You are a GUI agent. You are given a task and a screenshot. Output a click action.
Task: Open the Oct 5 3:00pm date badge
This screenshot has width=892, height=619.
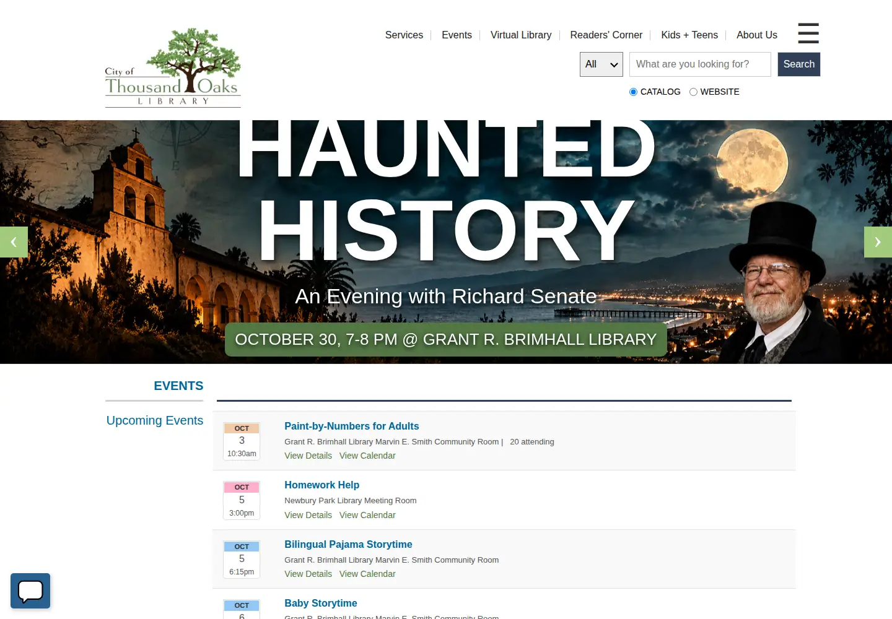(x=242, y=500)
